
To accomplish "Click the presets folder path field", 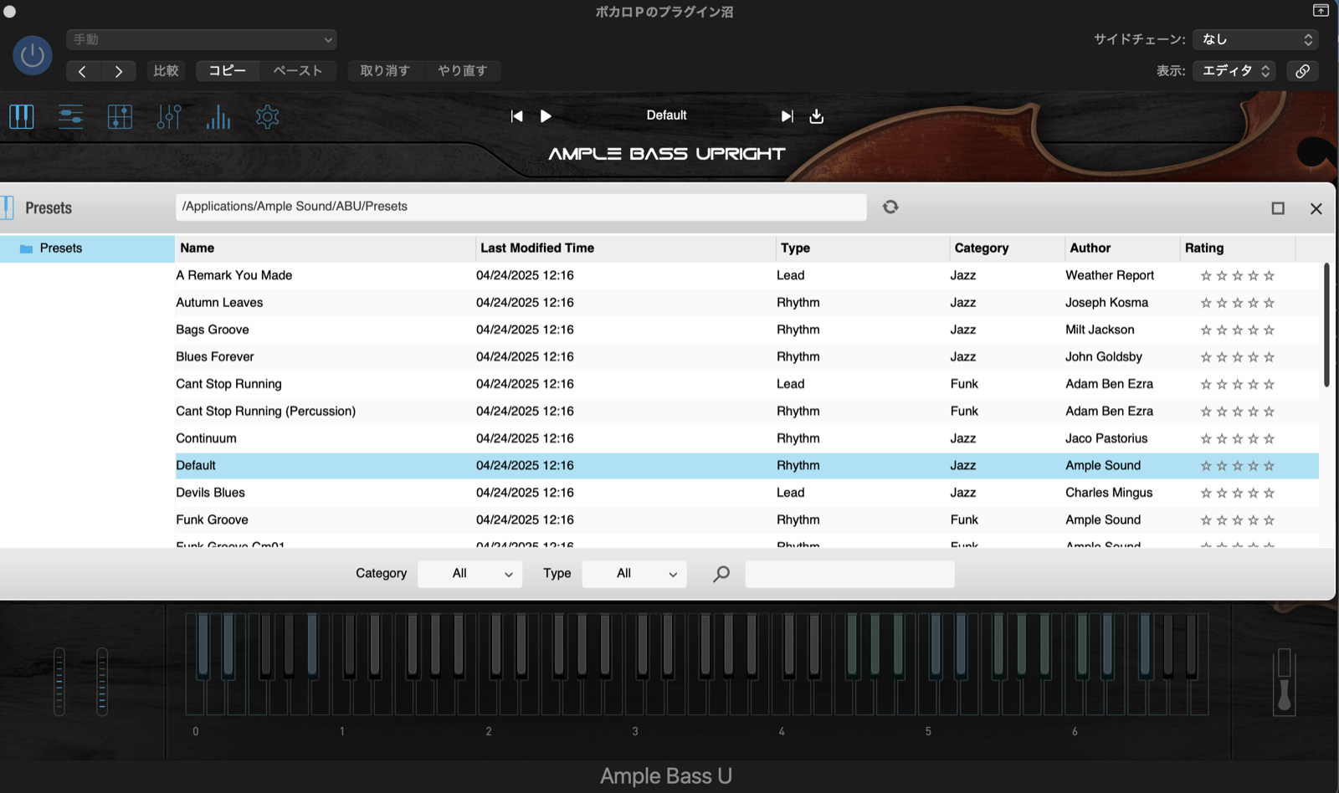I will pyautogui.click(x=521, y=207).
